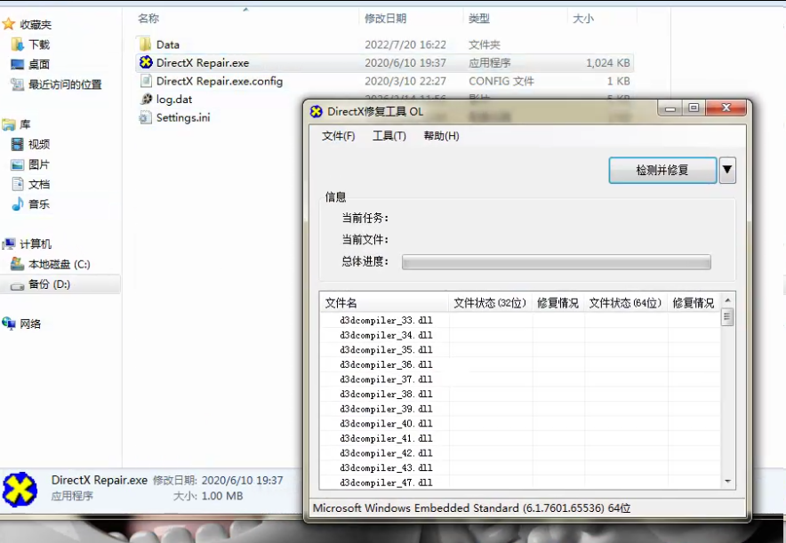The image size is (786, 543).
Task: Click the 文件状态(32位) column header
Action: tap(490, 302)
